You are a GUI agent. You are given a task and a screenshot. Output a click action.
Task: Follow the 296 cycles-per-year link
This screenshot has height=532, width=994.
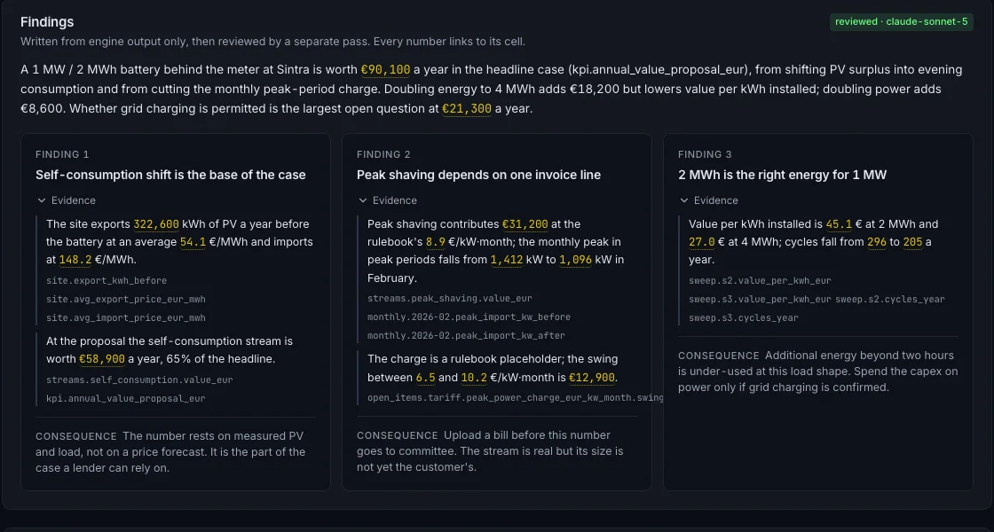877,242
